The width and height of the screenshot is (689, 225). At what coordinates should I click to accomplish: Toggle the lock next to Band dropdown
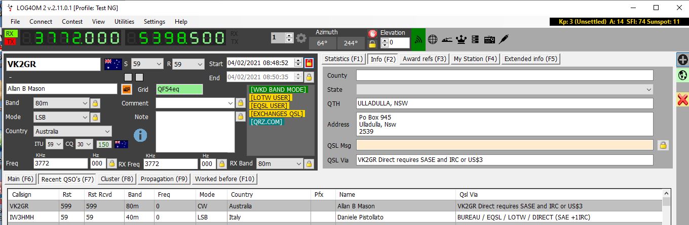coord(95,103)
